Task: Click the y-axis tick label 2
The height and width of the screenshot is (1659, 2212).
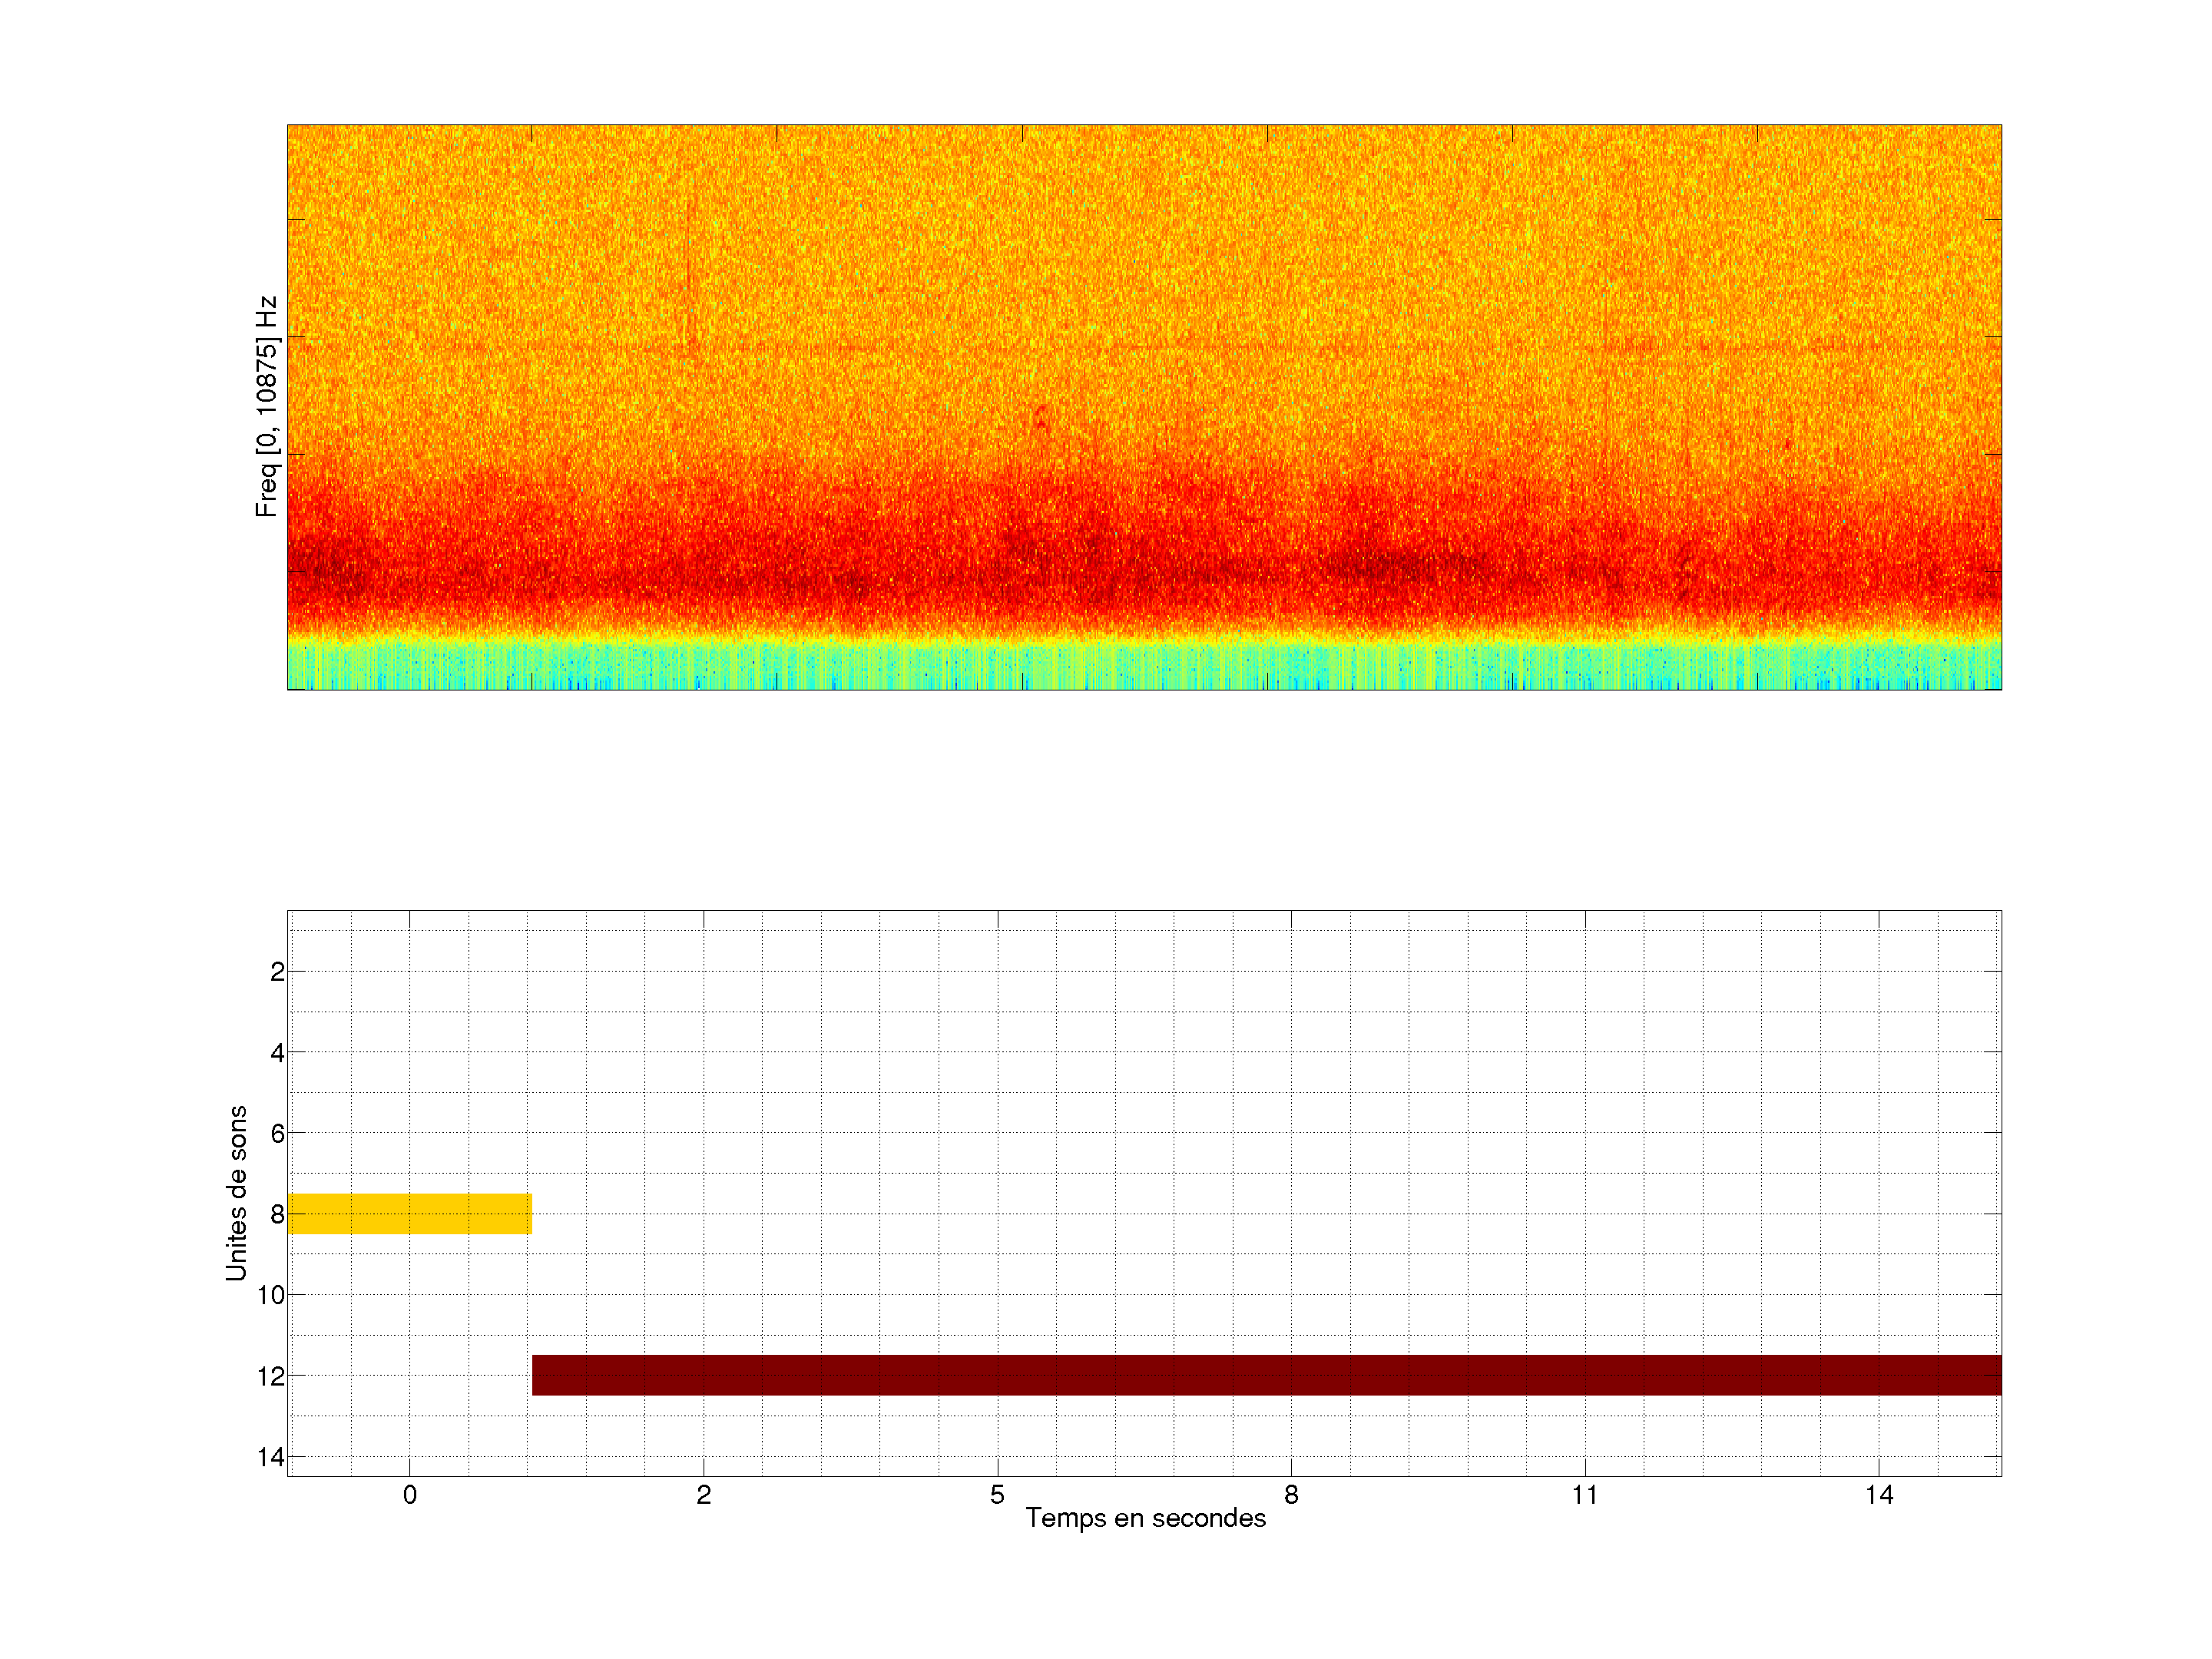Action: pyautogui.click(x=277, y=972)
